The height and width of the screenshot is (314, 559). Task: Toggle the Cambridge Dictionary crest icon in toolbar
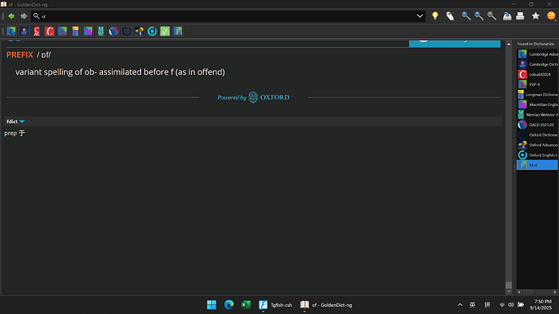click(24, 32)
